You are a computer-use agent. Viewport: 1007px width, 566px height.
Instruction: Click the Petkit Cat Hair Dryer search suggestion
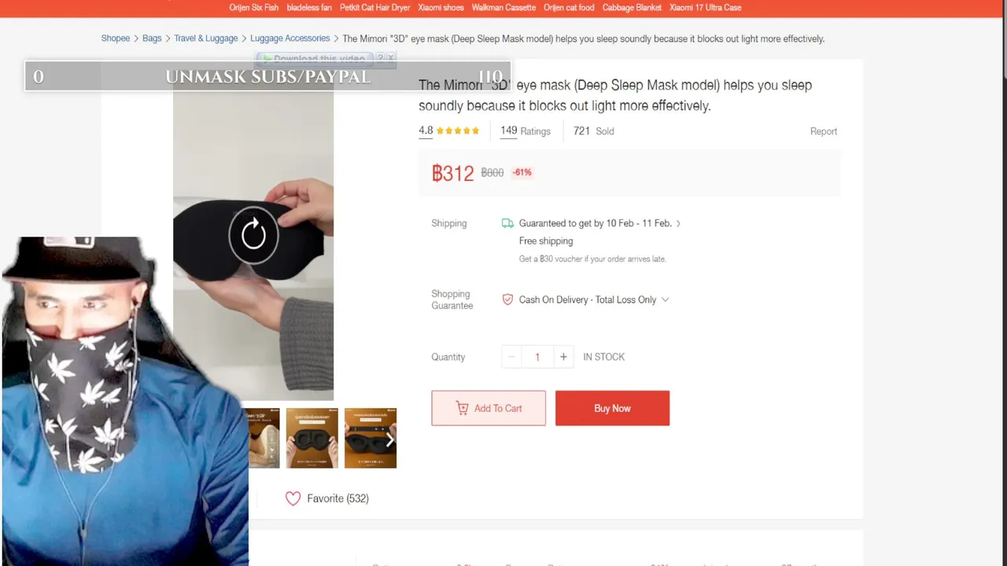coord(375,8)
